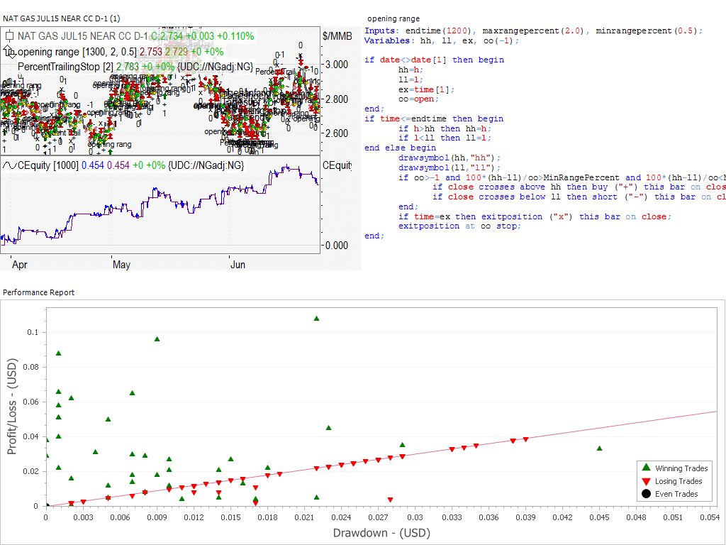The image size is (726, 545).
Task: Click {UDC://NGadj:NG} in the CEquity row
Action: pyautogui.click(x=206, y=165)
